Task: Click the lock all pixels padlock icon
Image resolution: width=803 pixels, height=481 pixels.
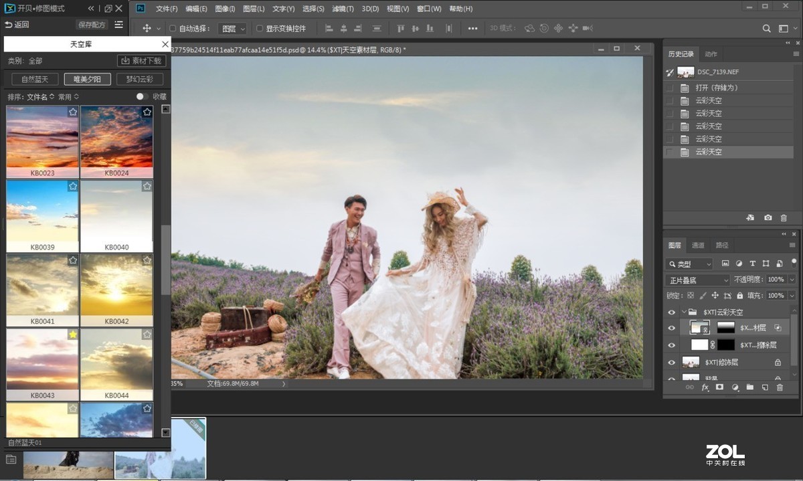Action: (x=739, y=296)
